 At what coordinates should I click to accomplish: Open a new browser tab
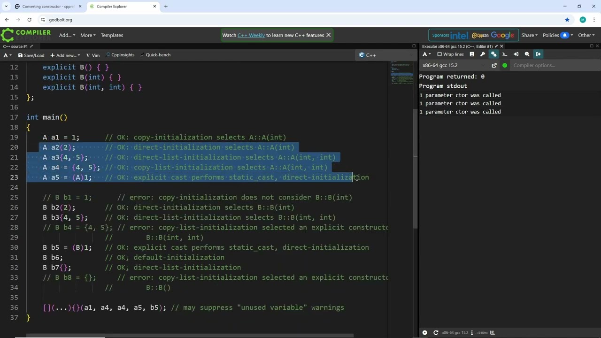coord(166,7)
